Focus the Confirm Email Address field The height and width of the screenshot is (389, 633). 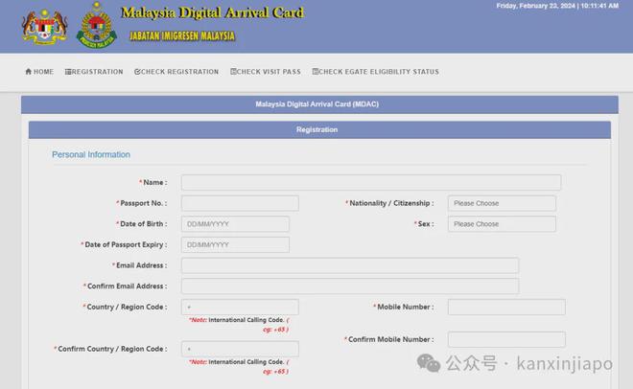(350, 286)
